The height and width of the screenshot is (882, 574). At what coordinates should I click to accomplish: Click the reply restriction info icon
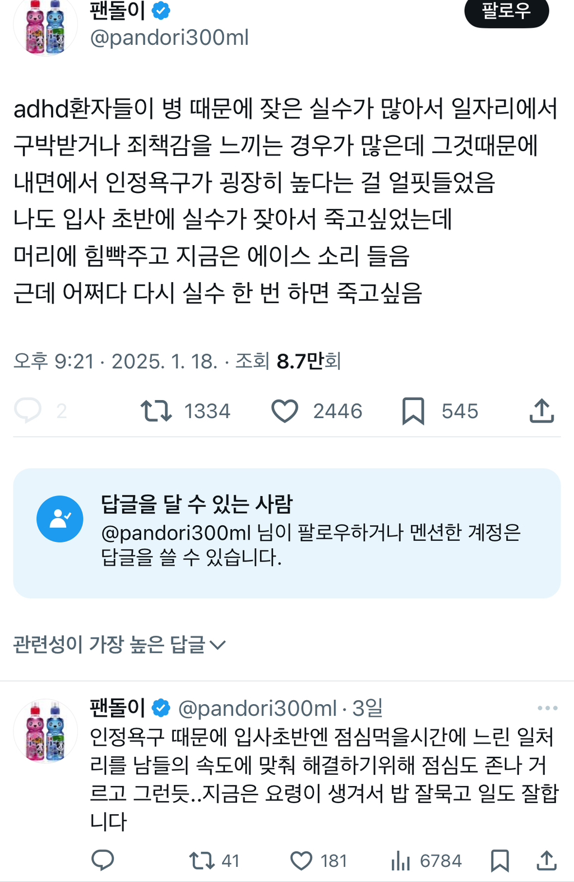click(x=59, y=518)
